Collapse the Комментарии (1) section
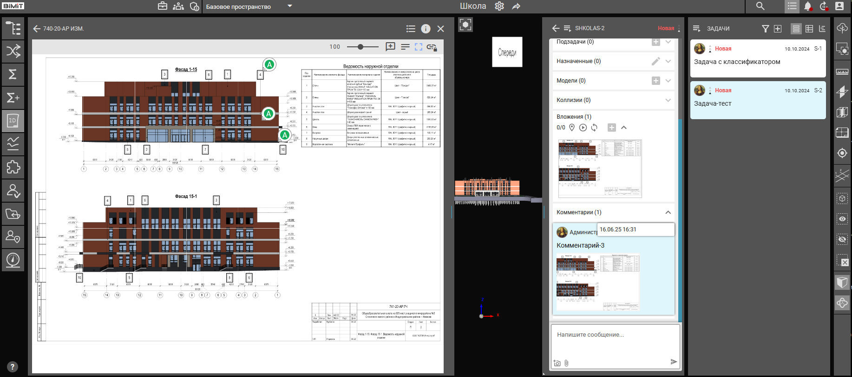This screenshot has width=852, height=377. point(668,212)
